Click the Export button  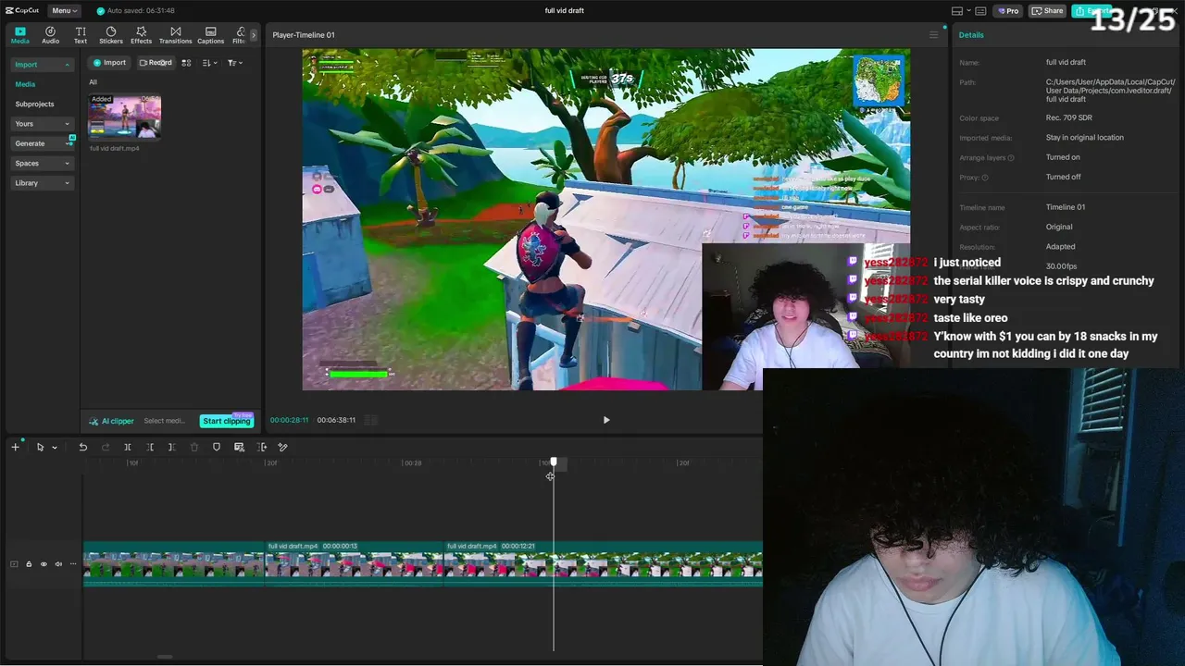[x=1091, y=11]
